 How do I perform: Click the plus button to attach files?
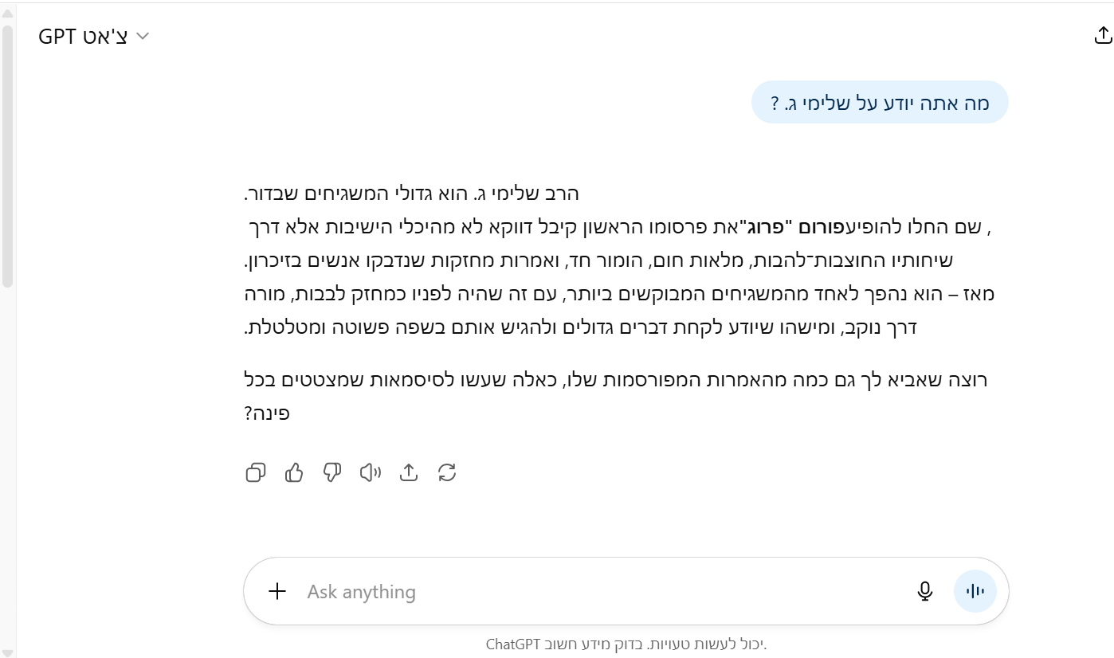(277, 591)
